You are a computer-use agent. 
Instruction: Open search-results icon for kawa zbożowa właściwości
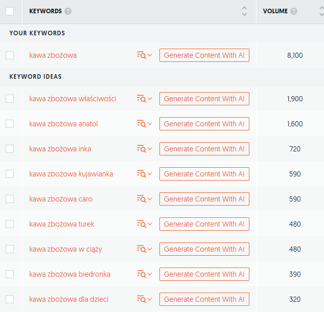142,99
